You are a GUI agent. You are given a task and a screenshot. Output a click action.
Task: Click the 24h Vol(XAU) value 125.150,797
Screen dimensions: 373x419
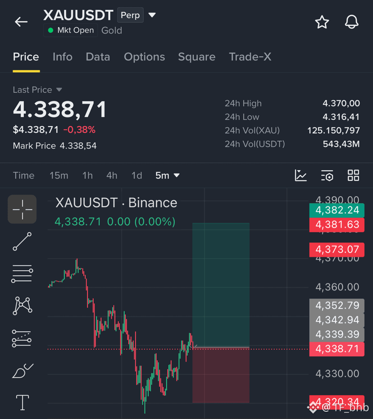click(x=333, y=131)
